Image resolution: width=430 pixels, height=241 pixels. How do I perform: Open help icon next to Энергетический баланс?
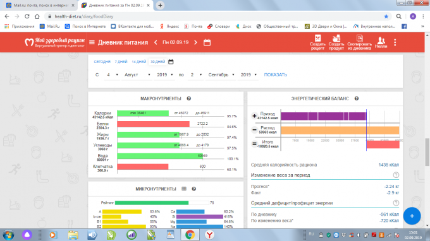pos(357,98)
